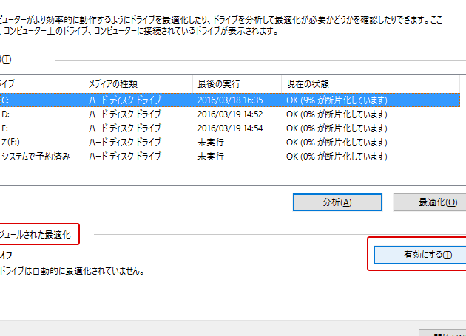Screen dimensions: 466x336
Task: Select the D: drive entry
Action: point(6,114)
